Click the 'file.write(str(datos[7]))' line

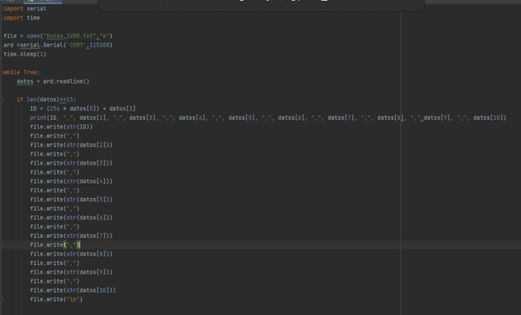click(71, 236)
